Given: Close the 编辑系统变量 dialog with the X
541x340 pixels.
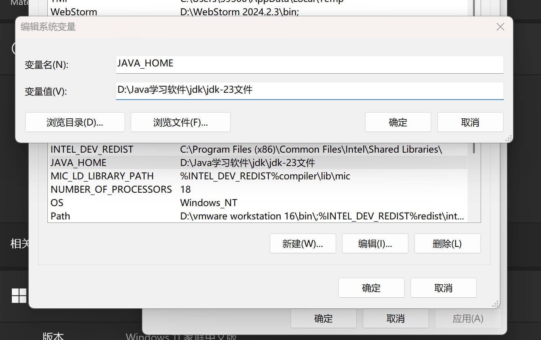Looking at the screenshot, I should (x=500, y=27).
